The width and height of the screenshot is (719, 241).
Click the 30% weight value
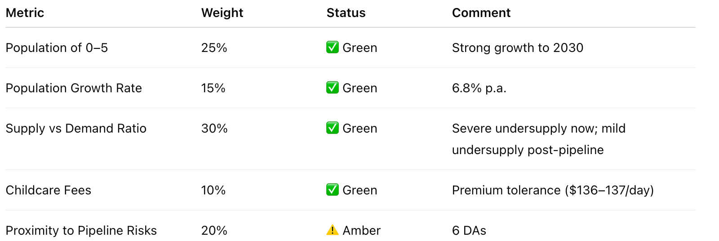point(214,129)
